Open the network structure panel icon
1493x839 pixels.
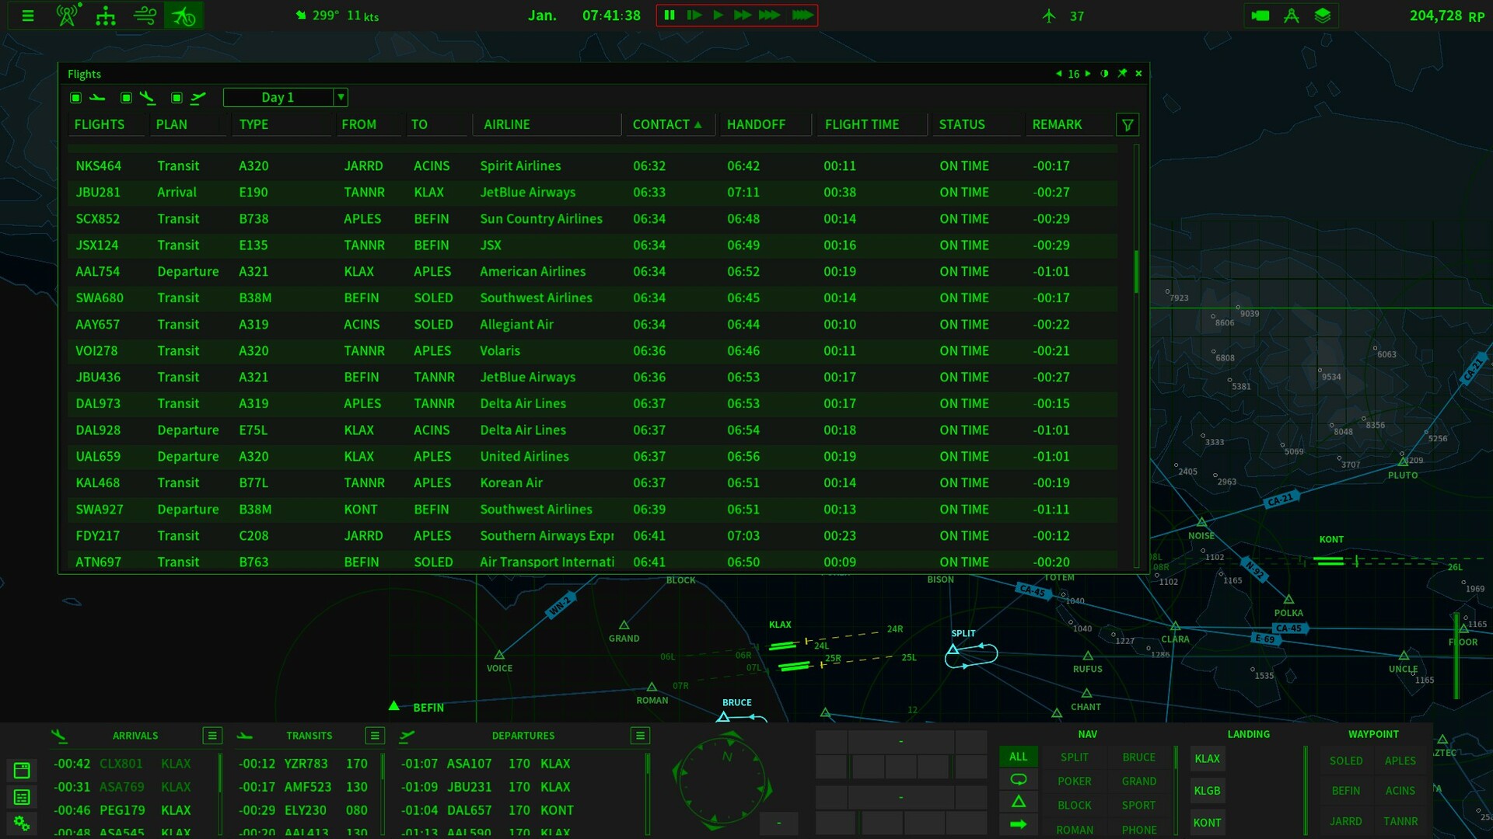[106, 16]
